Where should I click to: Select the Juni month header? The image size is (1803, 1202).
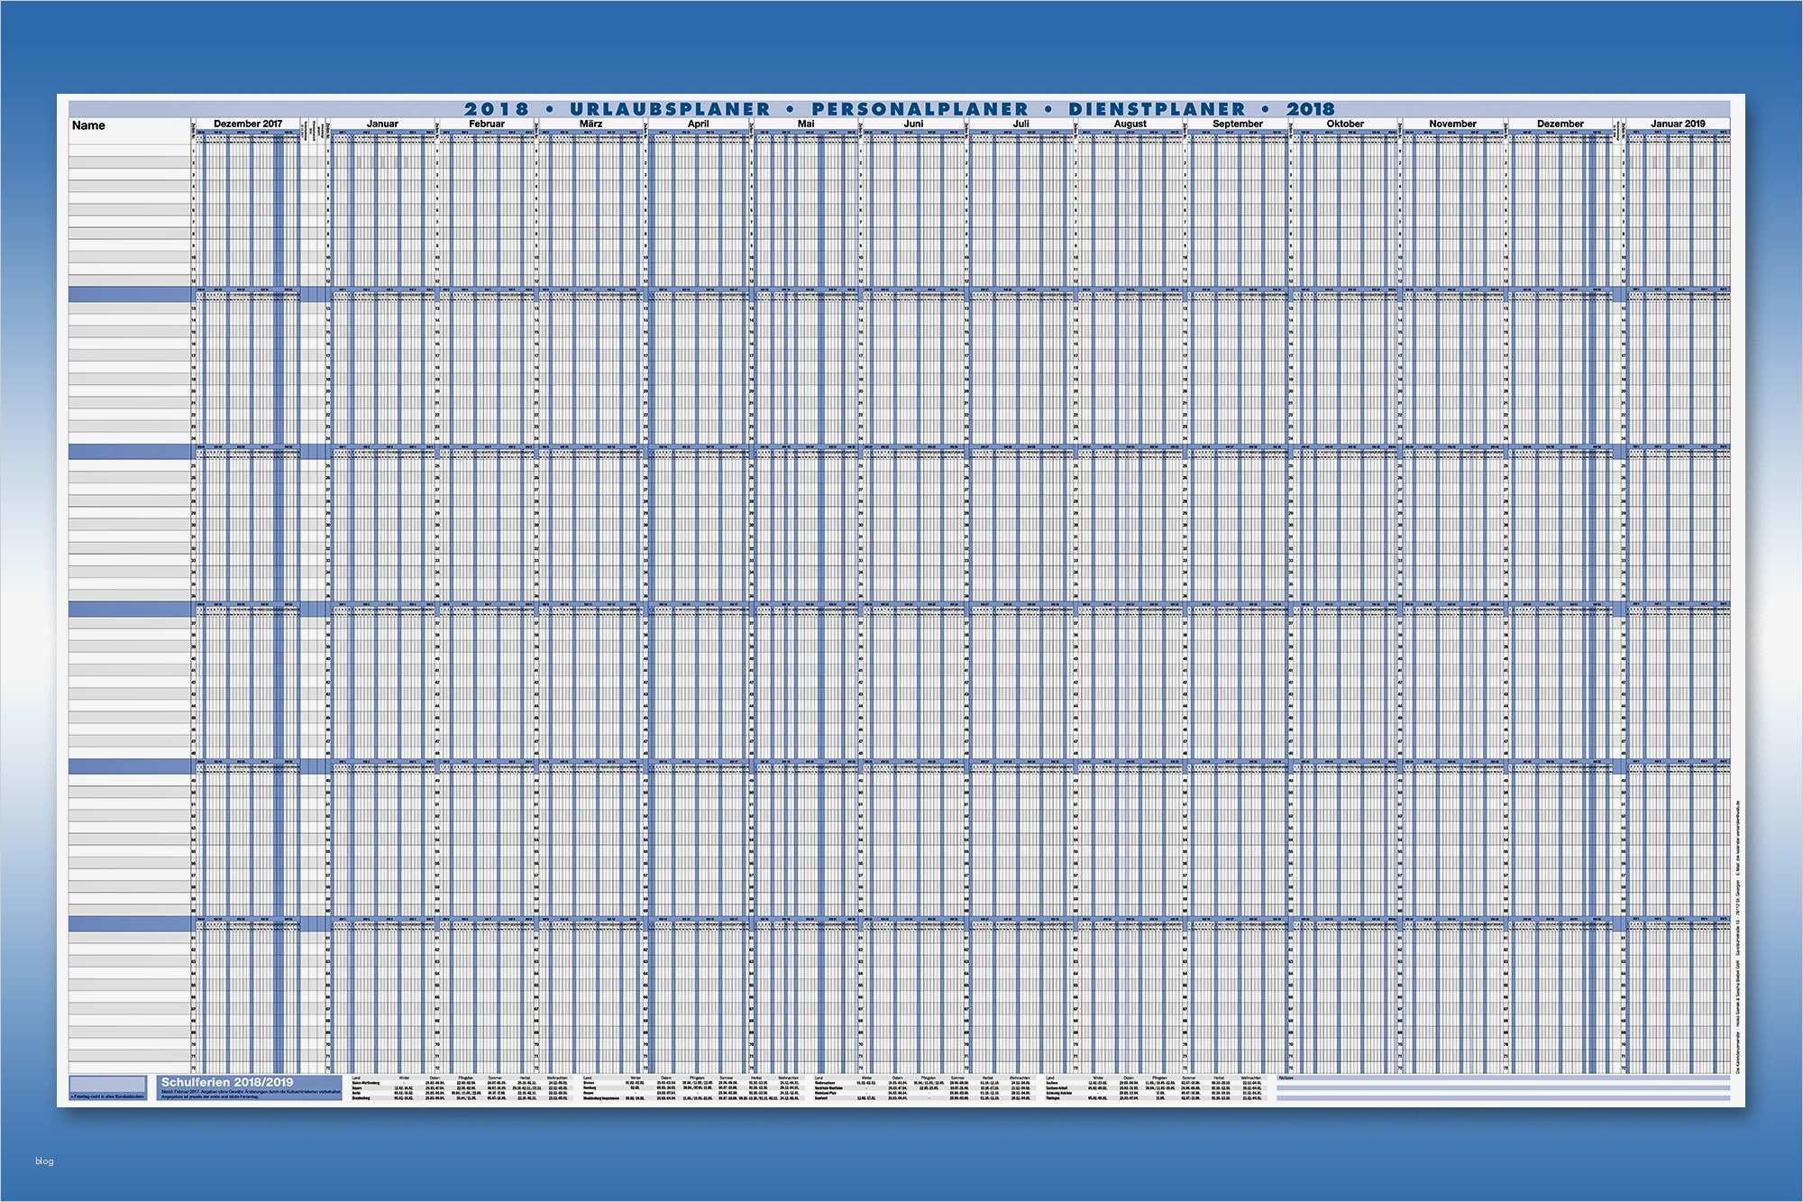(x=913, y=124)
